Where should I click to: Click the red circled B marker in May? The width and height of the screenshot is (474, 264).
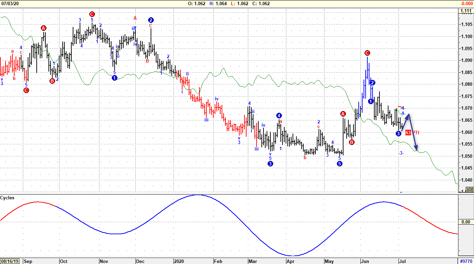pyautogui.click(x=352, y=142)
